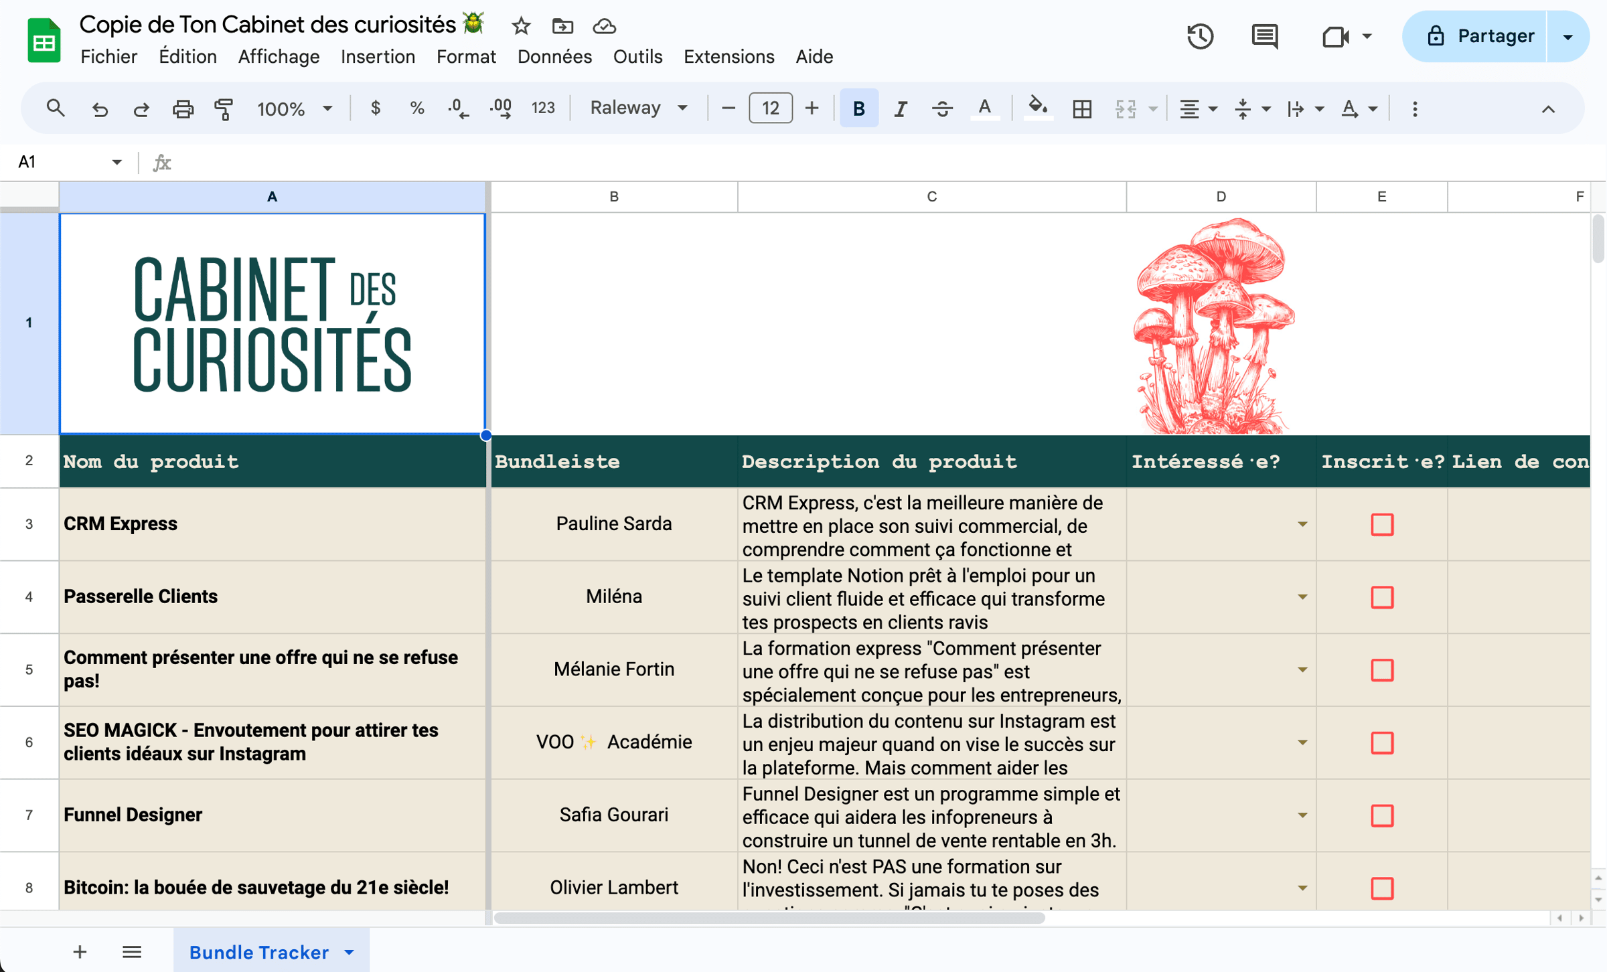Tick checkbox in SEO MAGICK row

point(1382,743)
